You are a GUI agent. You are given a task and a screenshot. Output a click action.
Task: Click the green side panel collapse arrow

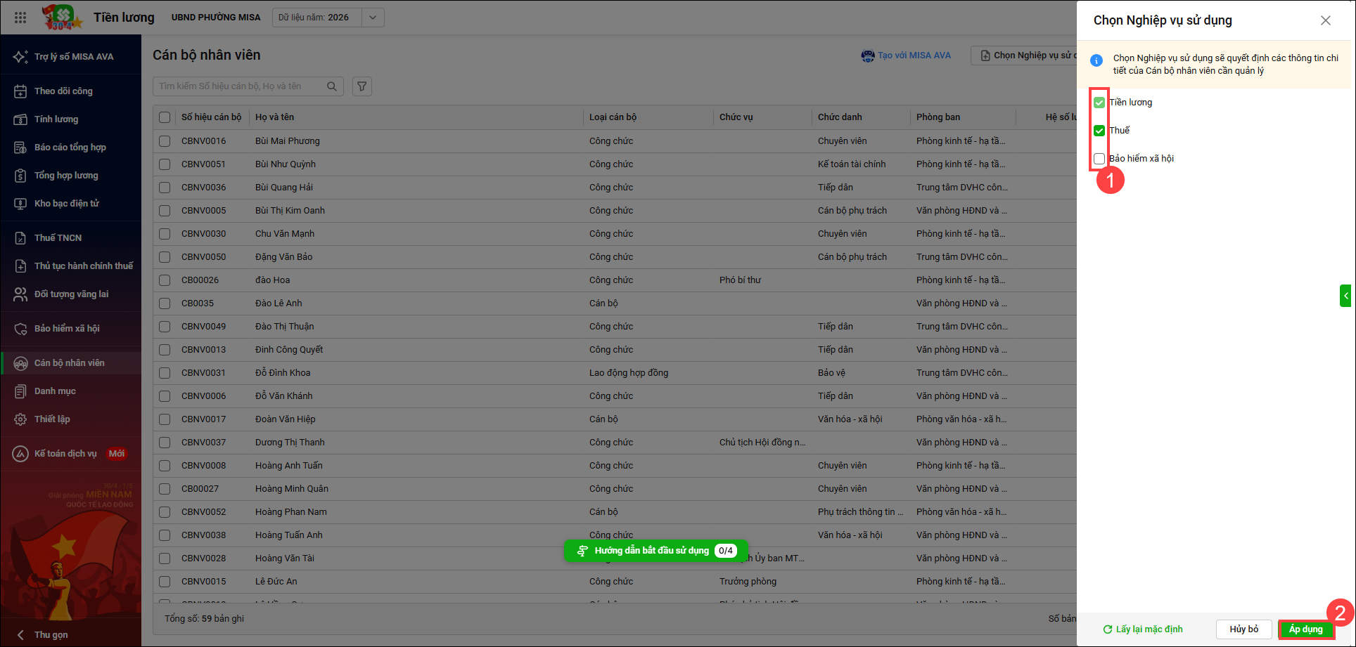(x=1345, y=296)
